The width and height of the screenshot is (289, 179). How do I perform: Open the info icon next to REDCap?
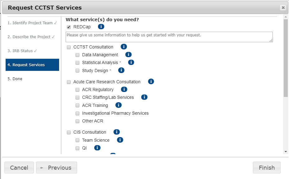tap(101, 26)
